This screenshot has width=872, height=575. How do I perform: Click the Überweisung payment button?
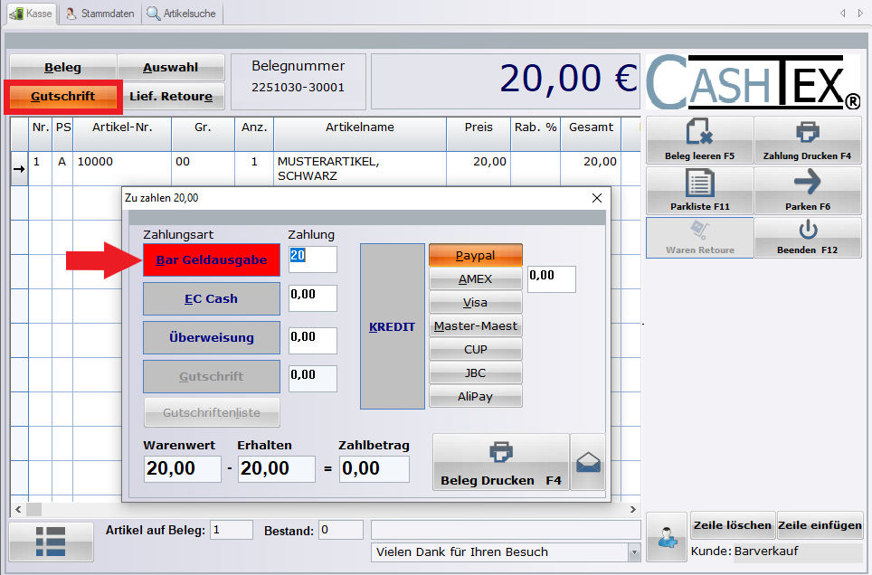click(x=212, y=337)
